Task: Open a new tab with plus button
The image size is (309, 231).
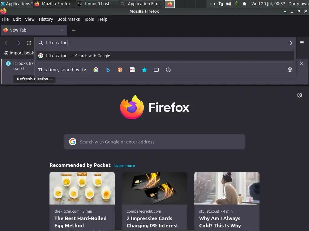Action: [x=74, y=30]
